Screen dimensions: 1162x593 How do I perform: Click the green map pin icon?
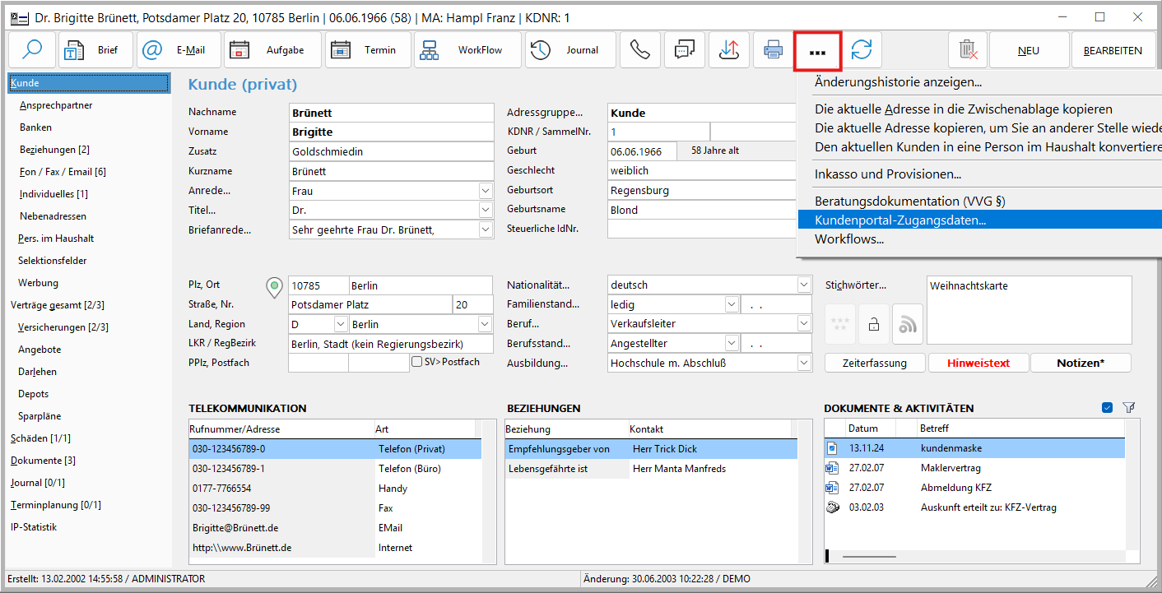[x=275, y=286]
